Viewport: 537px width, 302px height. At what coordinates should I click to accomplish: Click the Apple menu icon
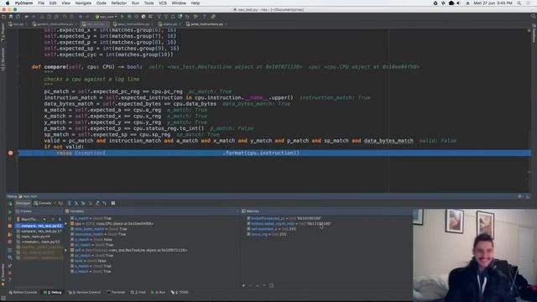point(8,3)
